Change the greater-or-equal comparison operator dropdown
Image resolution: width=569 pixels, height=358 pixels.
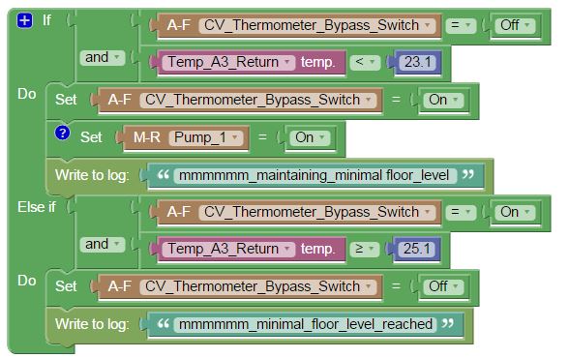click(364, 249)
